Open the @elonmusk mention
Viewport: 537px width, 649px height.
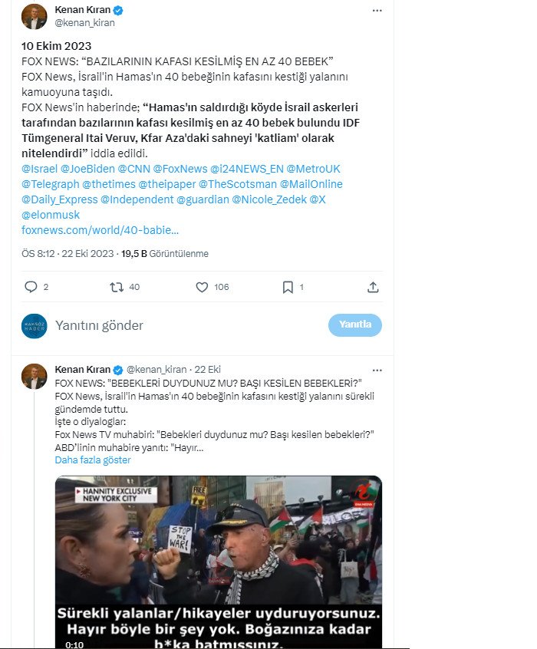pyautogui.click(x=51, y=215)
